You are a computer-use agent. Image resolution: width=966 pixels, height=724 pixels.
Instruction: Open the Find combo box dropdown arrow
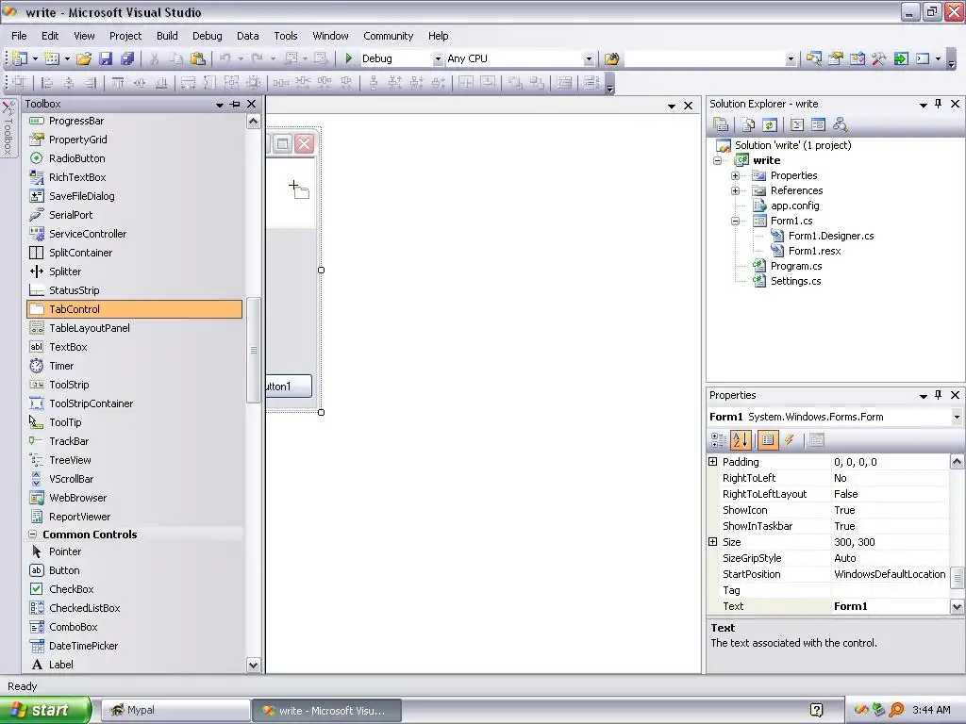point(791,58)
